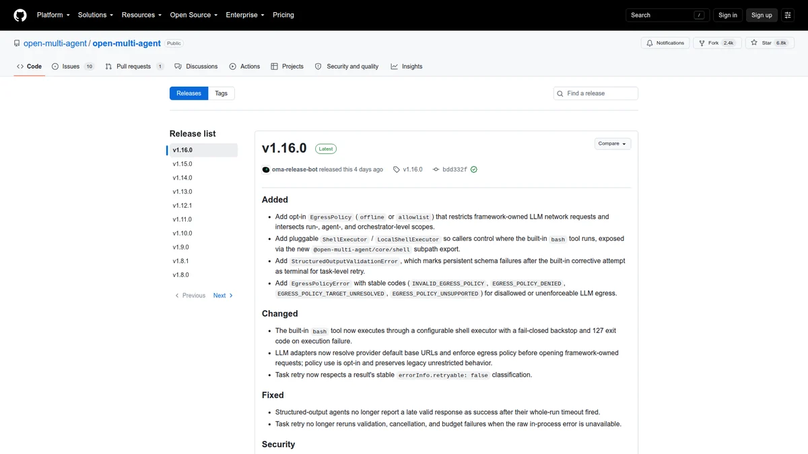Click the star count 6.8k
808x454 pixels.
[x=781, y=43]
